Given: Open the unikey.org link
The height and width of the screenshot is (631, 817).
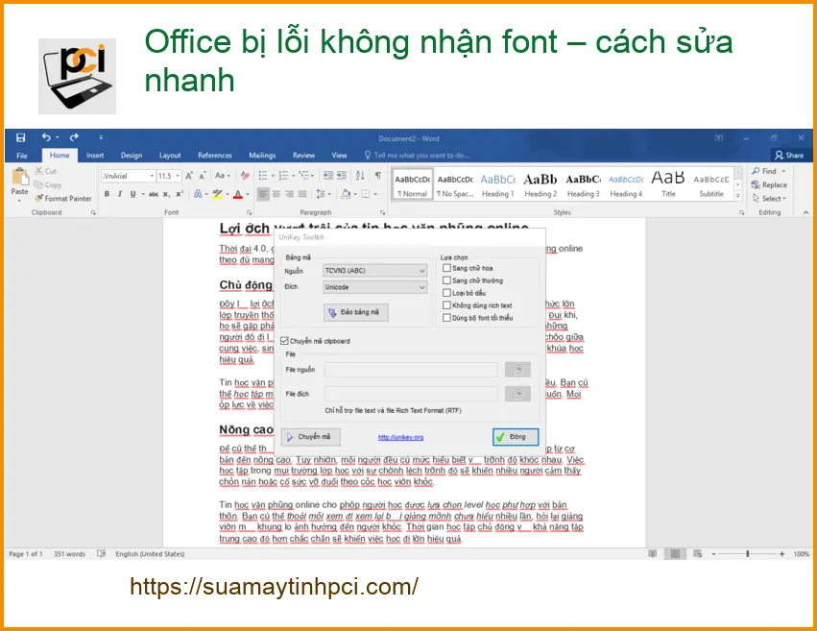Looking at the screenshot, I should pyautogui.click(x=400, y=437).
